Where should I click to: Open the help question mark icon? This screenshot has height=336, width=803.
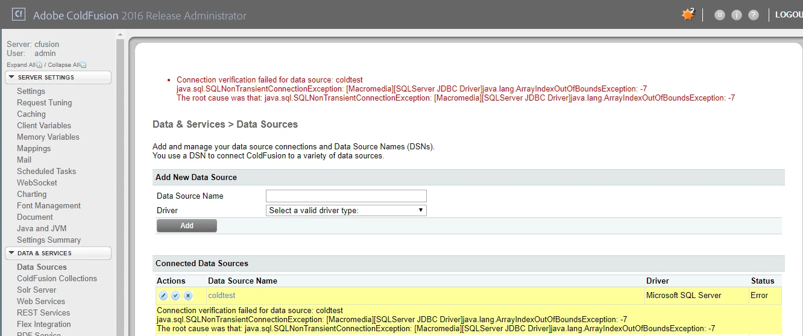[x=753, y=15]
